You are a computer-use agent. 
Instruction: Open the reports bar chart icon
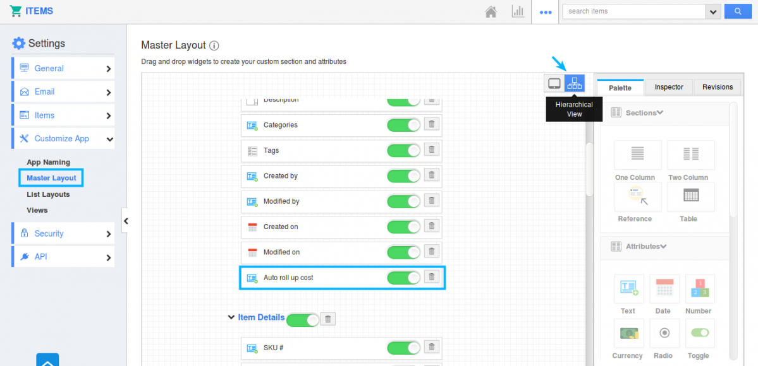[518, 11]
